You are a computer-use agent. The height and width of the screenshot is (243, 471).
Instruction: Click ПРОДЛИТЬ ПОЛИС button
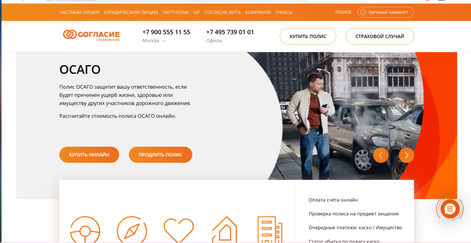click(161, 155)
